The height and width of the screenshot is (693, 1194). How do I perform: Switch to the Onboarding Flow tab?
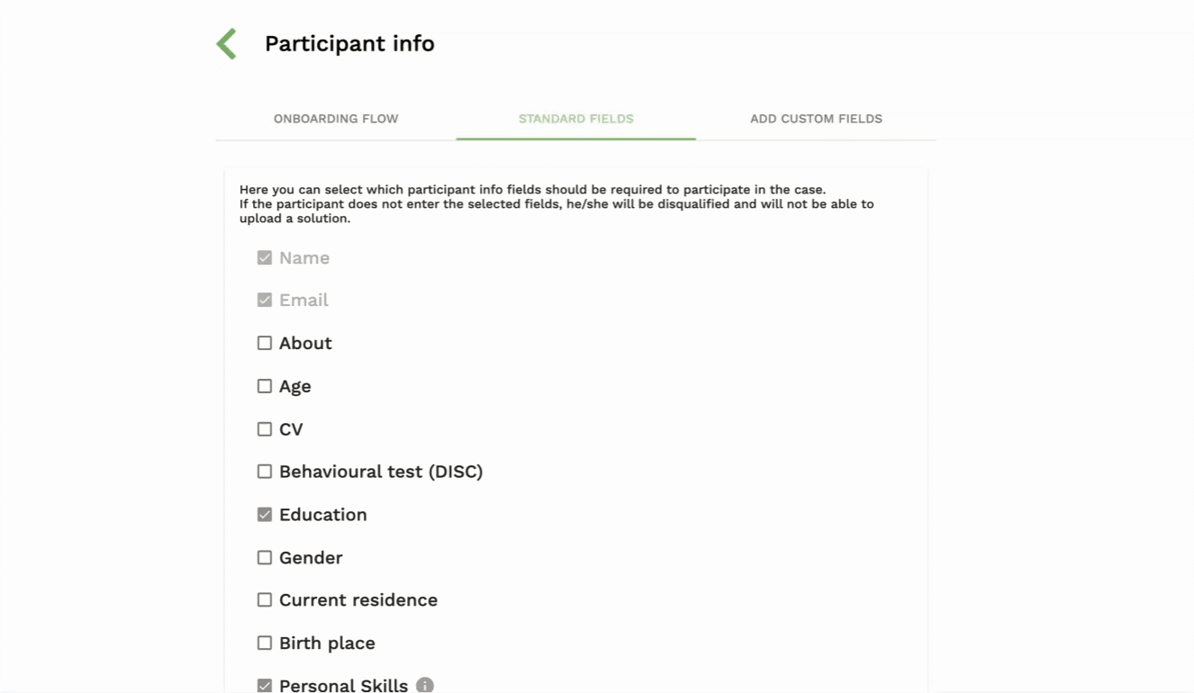336,119
